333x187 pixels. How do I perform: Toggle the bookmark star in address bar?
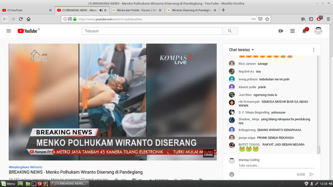pos(267,19)
